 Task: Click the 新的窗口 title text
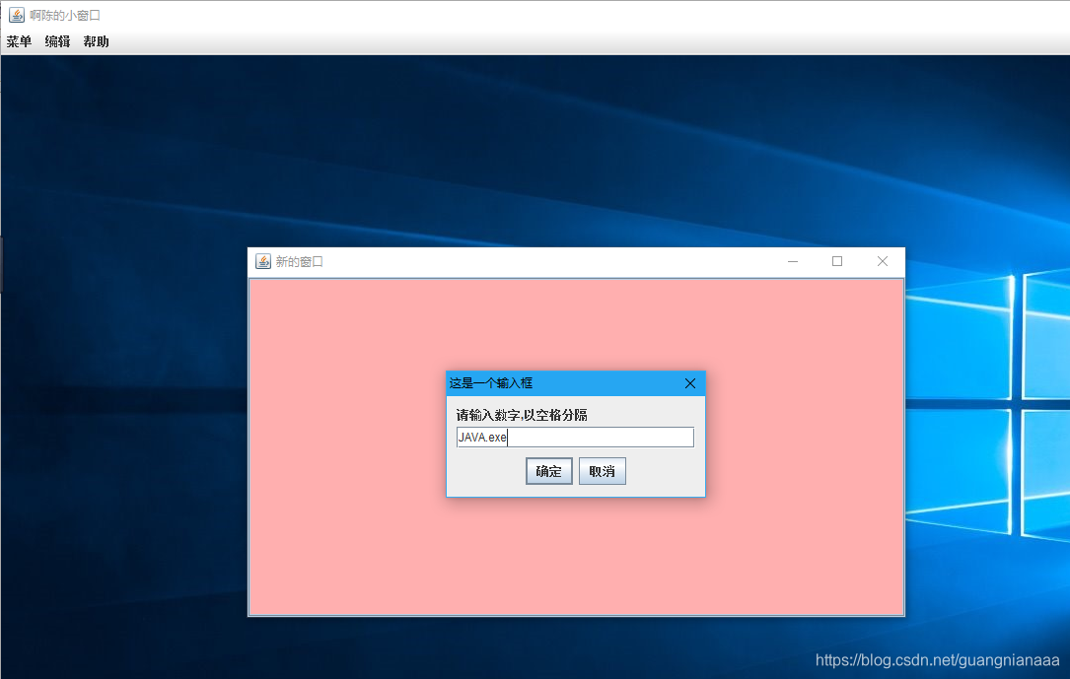[299, 262]
